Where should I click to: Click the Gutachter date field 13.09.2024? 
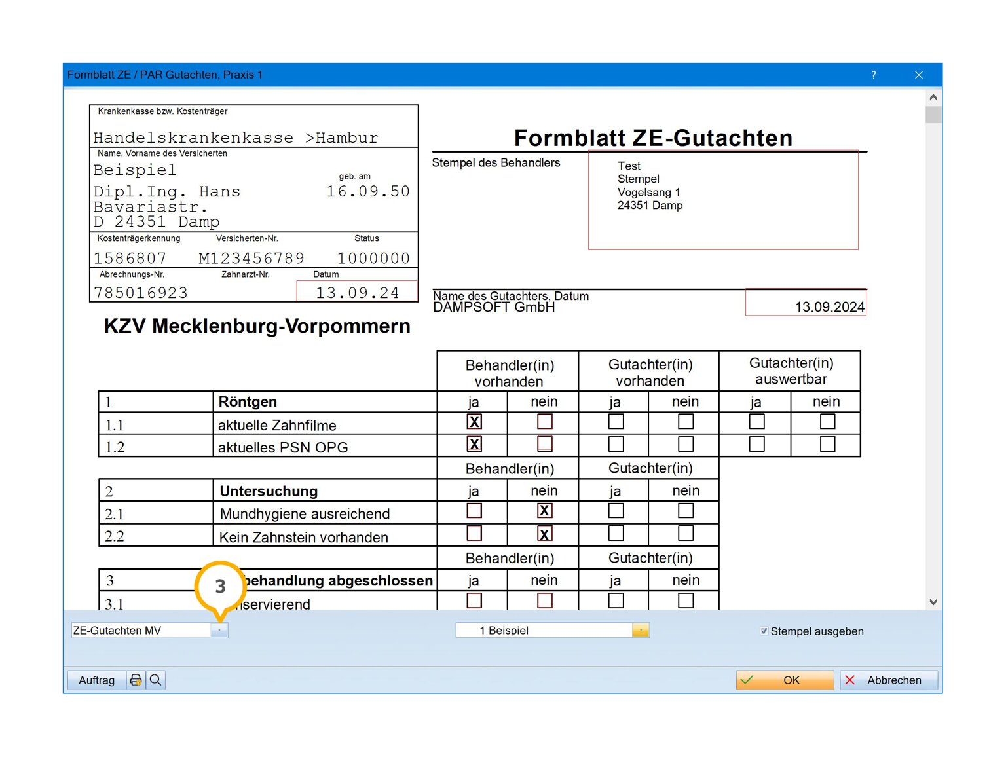tap(806, 303)
